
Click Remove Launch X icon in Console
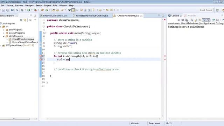click(x=183, y=20)
